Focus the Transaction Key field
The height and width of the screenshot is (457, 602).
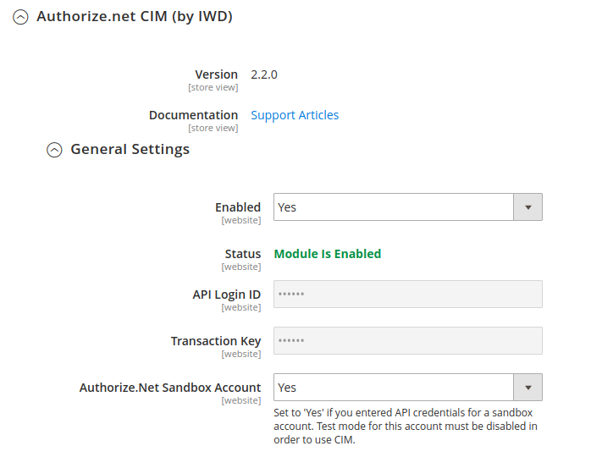click(408, 341)
